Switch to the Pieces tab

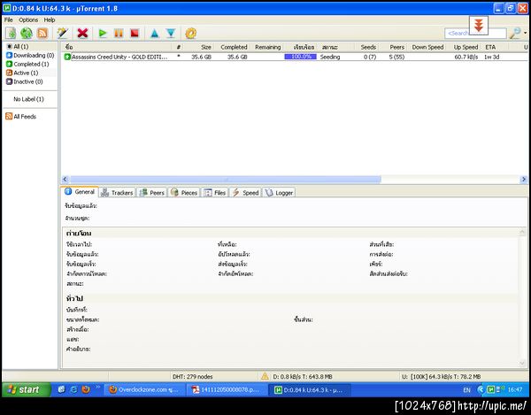tap(184, 193)
